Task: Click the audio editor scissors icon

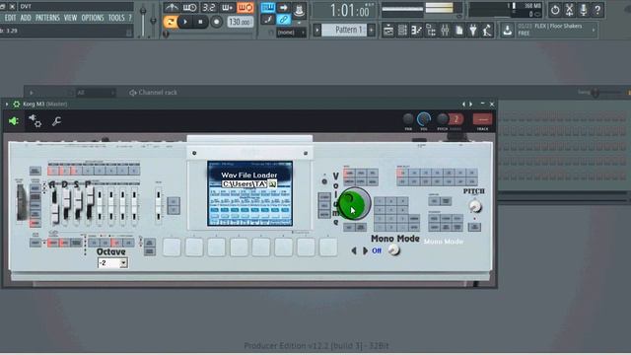Action: (569, 10)
